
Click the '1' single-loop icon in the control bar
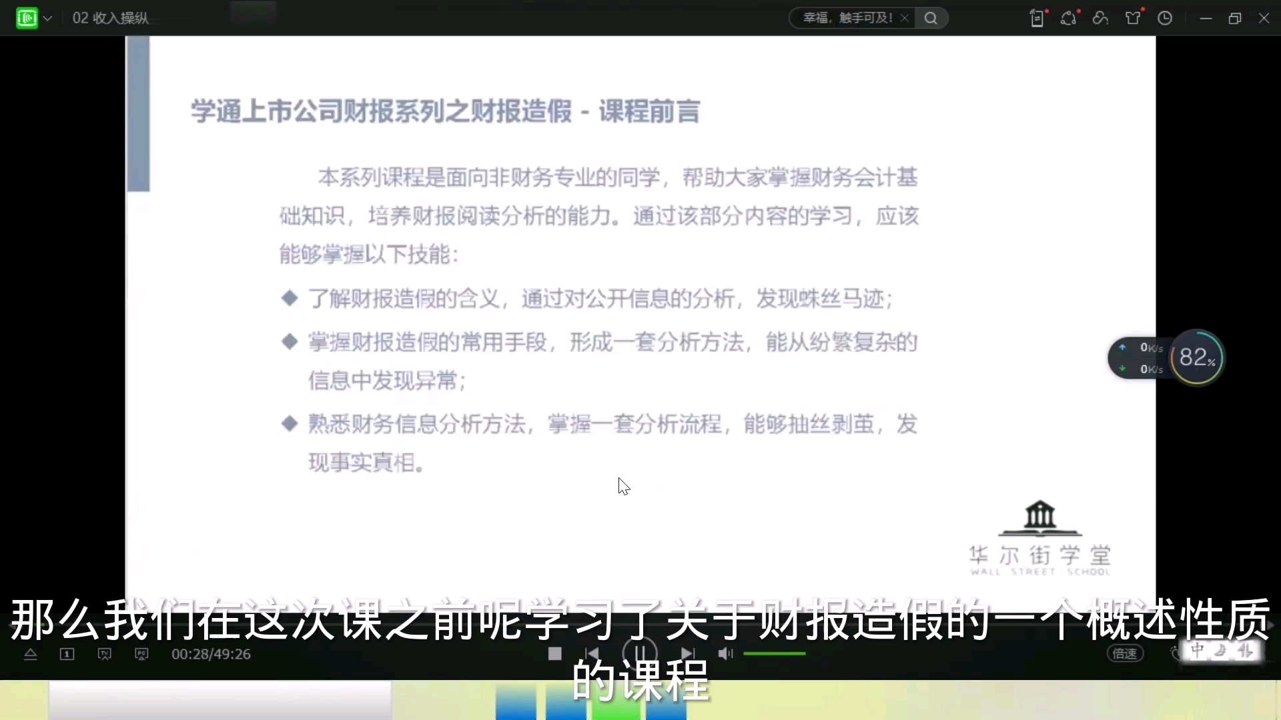tap(67, 654)
